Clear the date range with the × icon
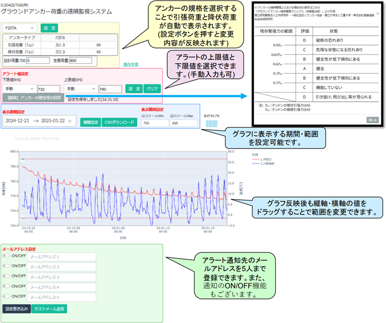Screen dimensions: 386x323 click(x=70, y=121)
